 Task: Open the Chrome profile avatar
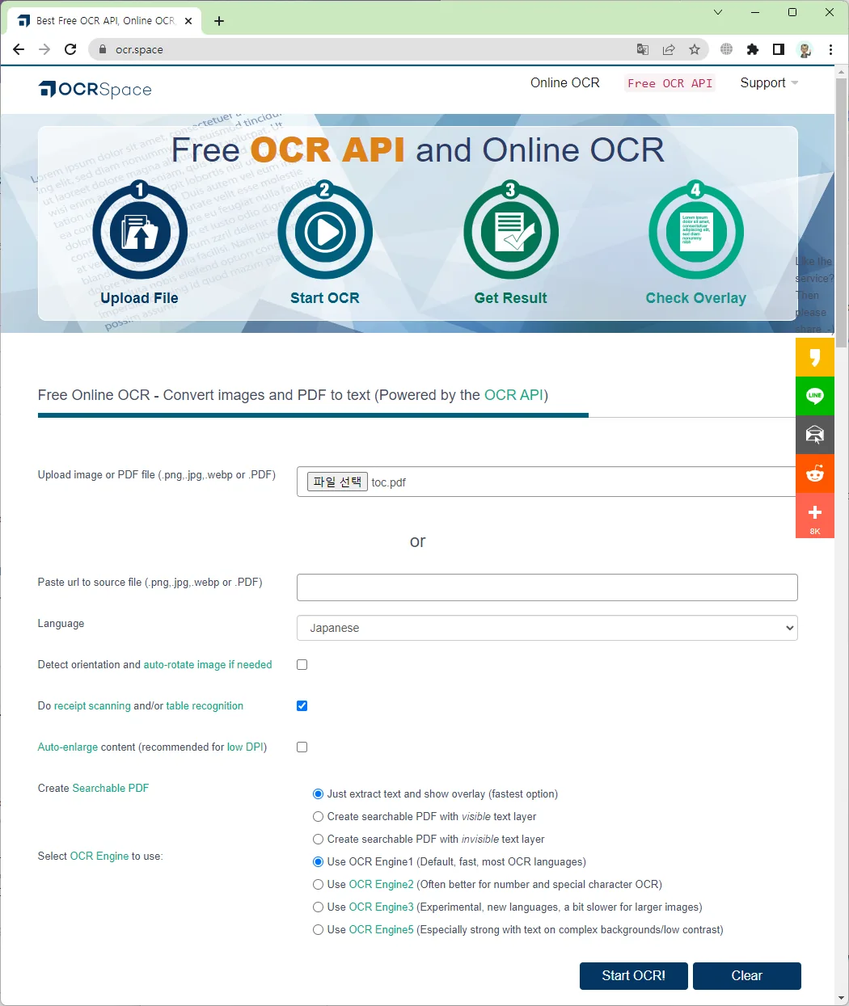805,49
